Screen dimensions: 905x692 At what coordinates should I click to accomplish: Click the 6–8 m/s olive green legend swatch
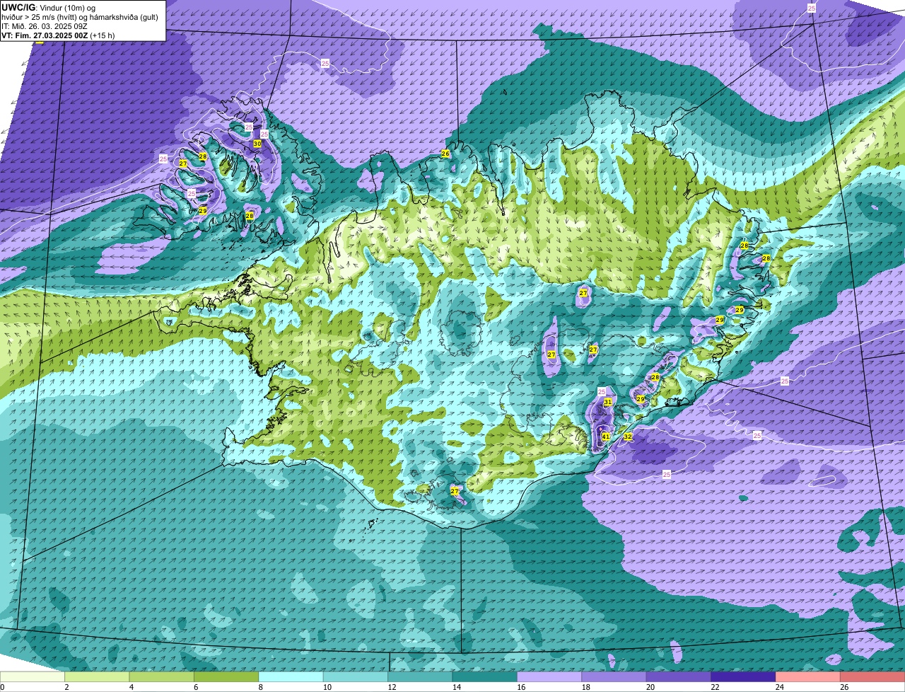pos(226,676)
